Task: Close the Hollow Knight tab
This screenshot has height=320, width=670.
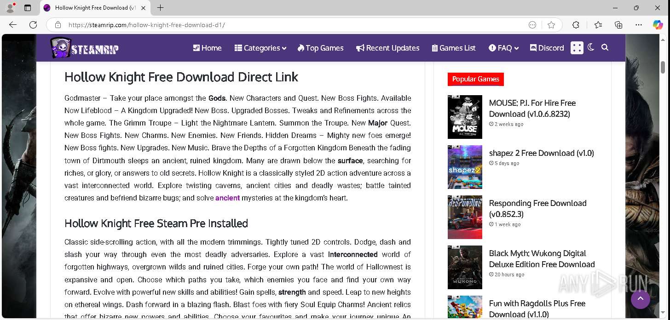Action: pos(144,8)
